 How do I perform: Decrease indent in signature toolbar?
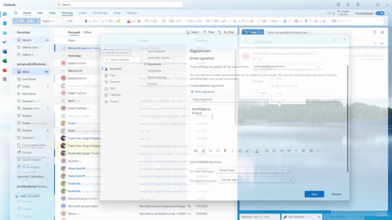tap(281, 151)
